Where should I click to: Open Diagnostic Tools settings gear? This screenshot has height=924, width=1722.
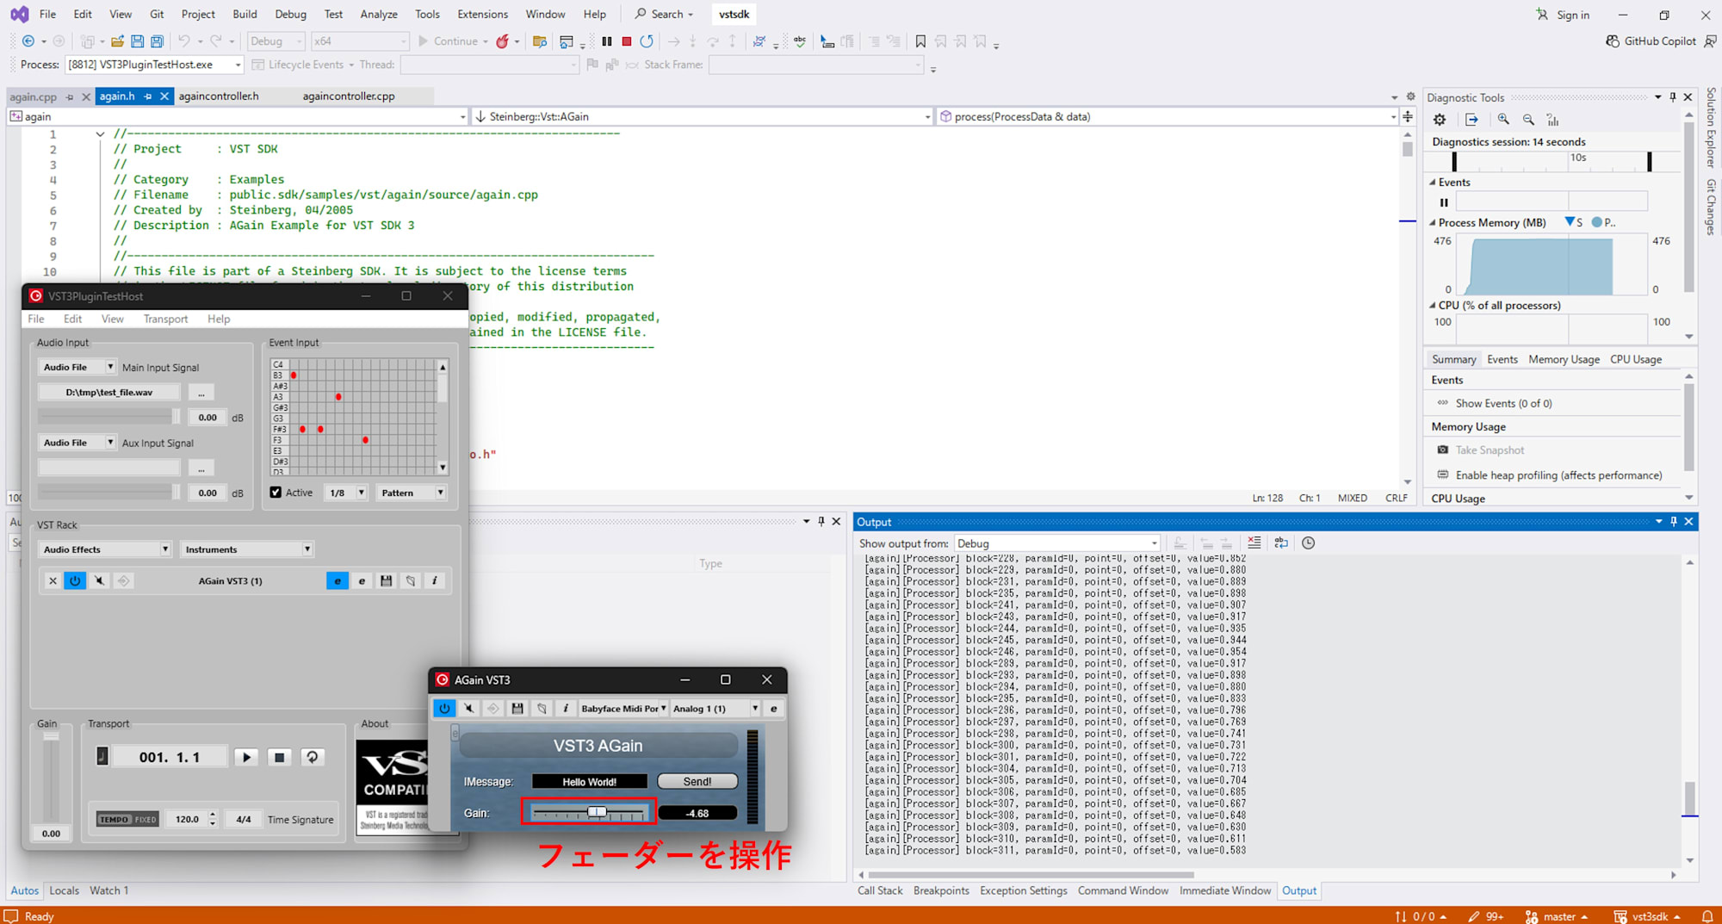[1439, 120]
